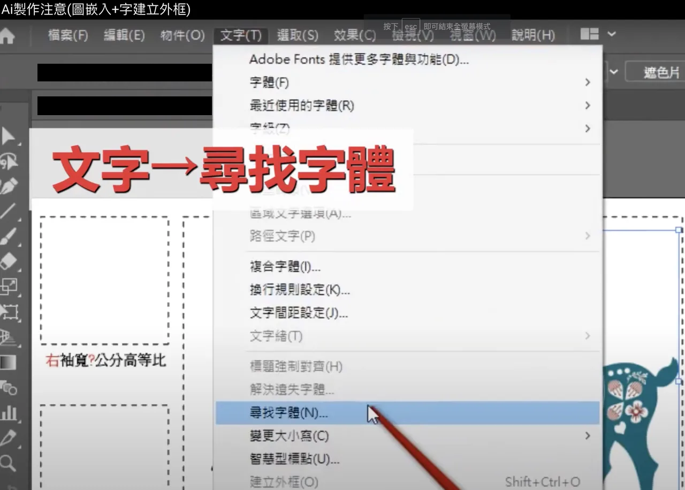Select the Free Transform tool
The width and height of the screenshot is (685, 490).
[x=8, y=312]
